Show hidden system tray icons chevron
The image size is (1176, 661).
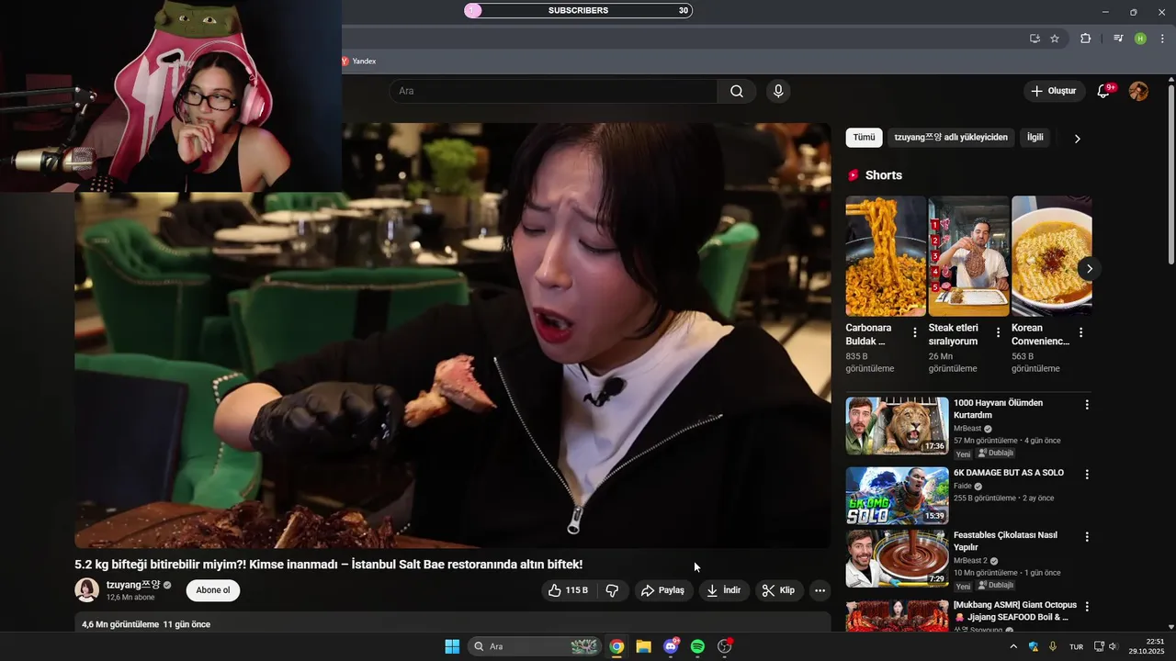[x=1013, y=646]
